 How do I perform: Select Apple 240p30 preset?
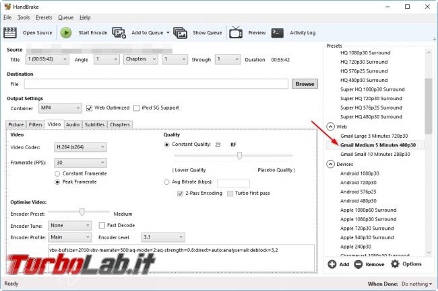(x=356, y=247)
